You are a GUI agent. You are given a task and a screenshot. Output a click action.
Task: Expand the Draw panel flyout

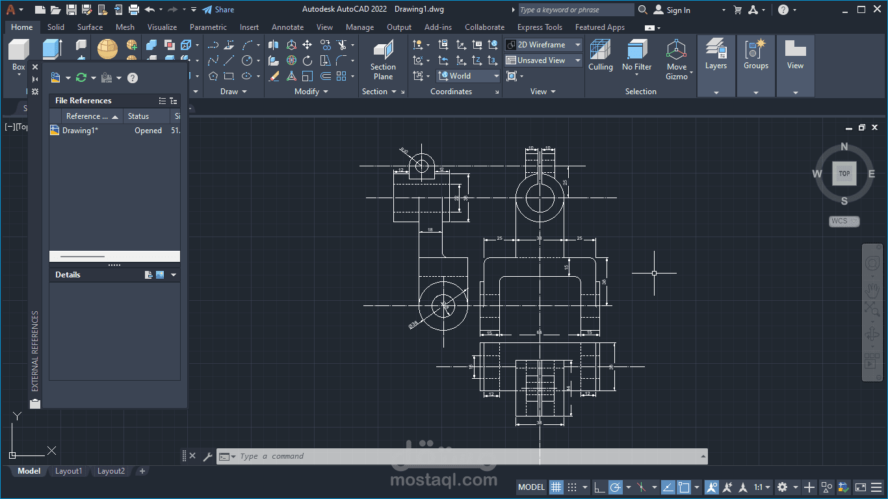[x=233, y=92]
